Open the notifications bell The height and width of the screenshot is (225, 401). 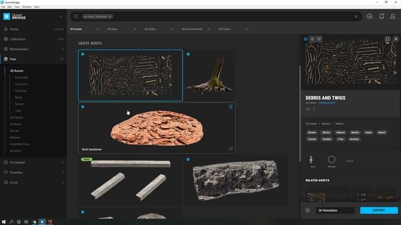click(382, 16)
